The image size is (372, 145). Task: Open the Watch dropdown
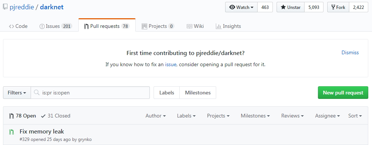pos(241,7)
